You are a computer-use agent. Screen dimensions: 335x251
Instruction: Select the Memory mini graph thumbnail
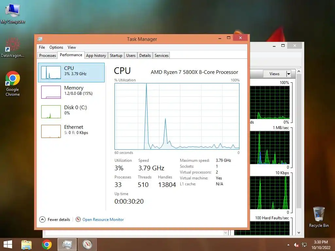tap(51, 92)
